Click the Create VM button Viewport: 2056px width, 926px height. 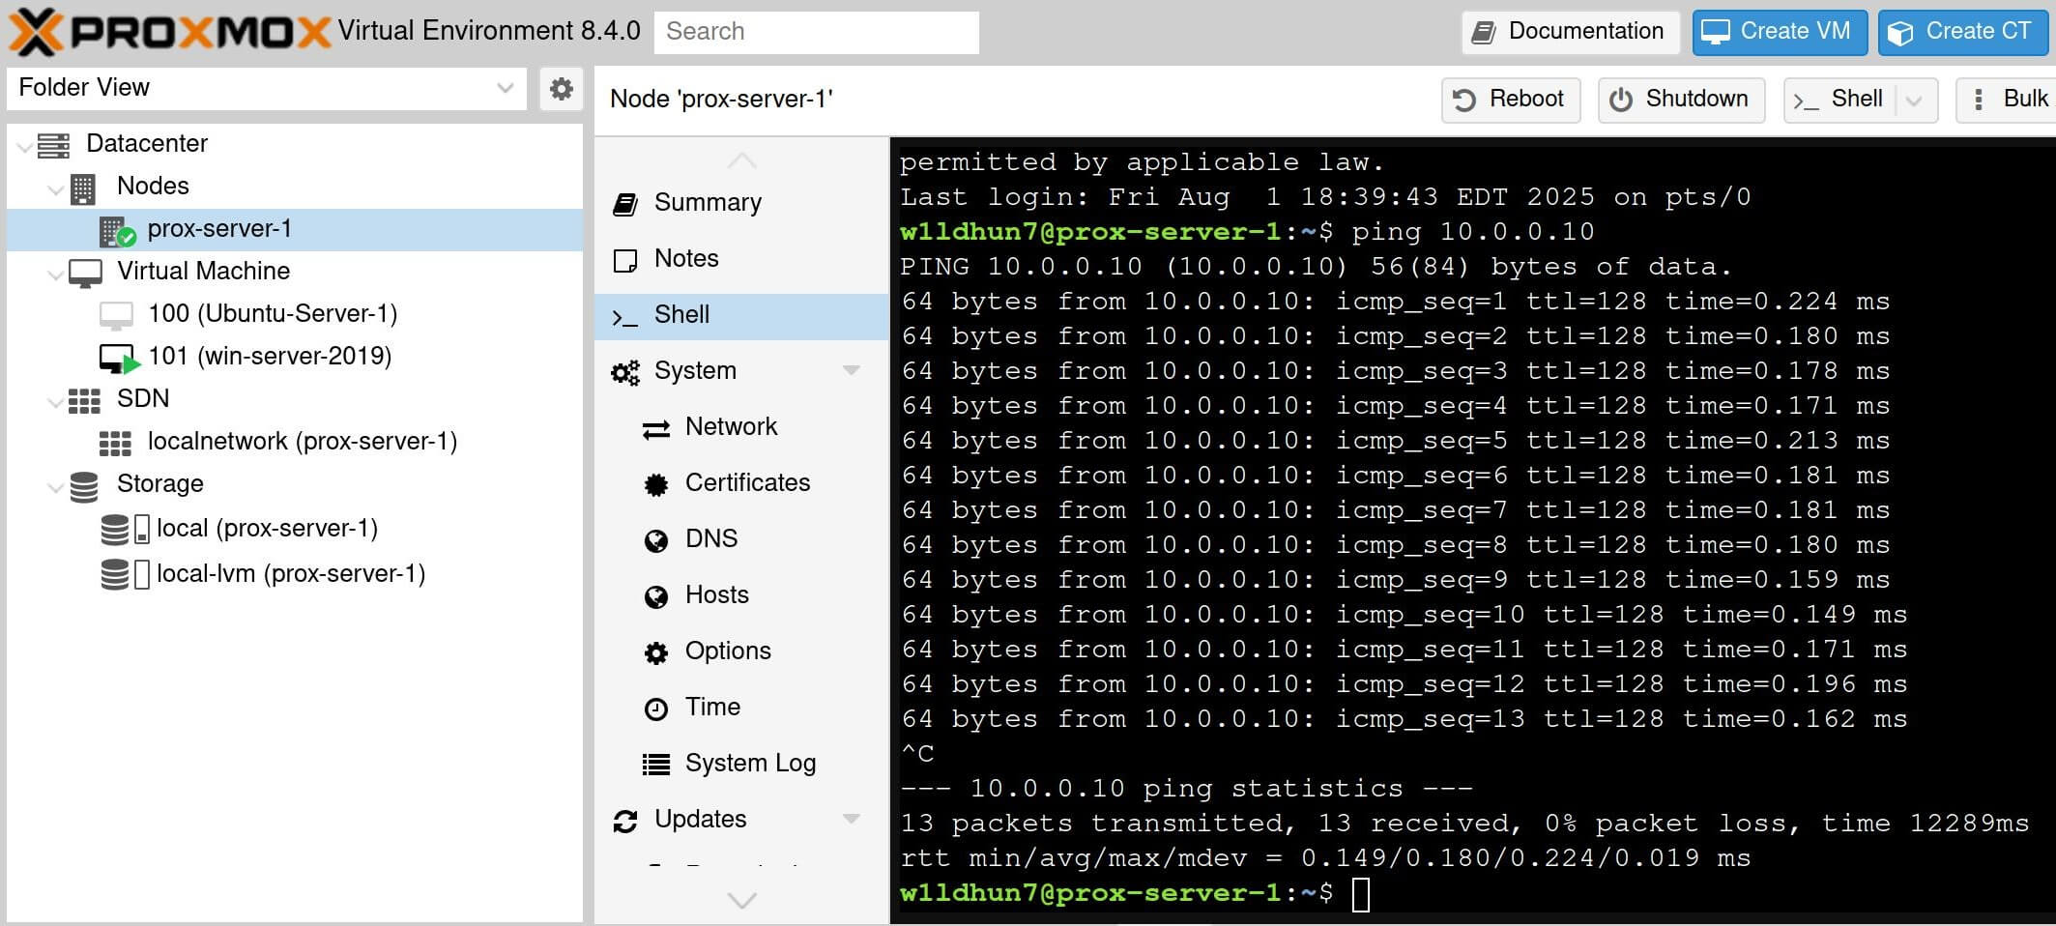pos(1779,32)
